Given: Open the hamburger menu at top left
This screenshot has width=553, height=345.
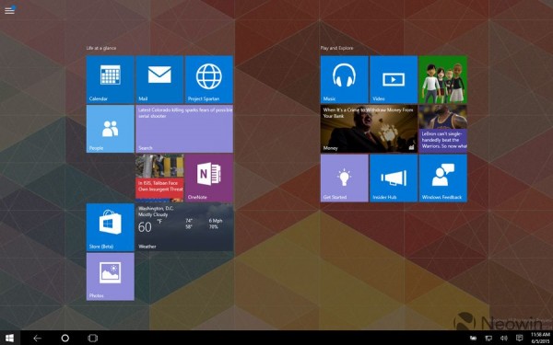Looking at the screenshot, I should pos(9,10).
